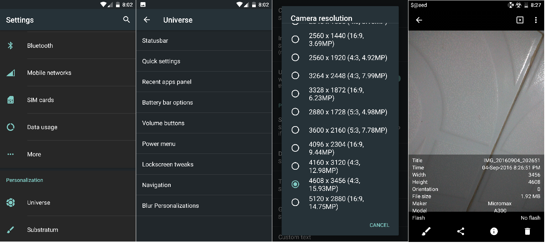Open Bluetooth via its icon
Image resolution: width=546 pixels, height=243 pixels.
point(10,45)
